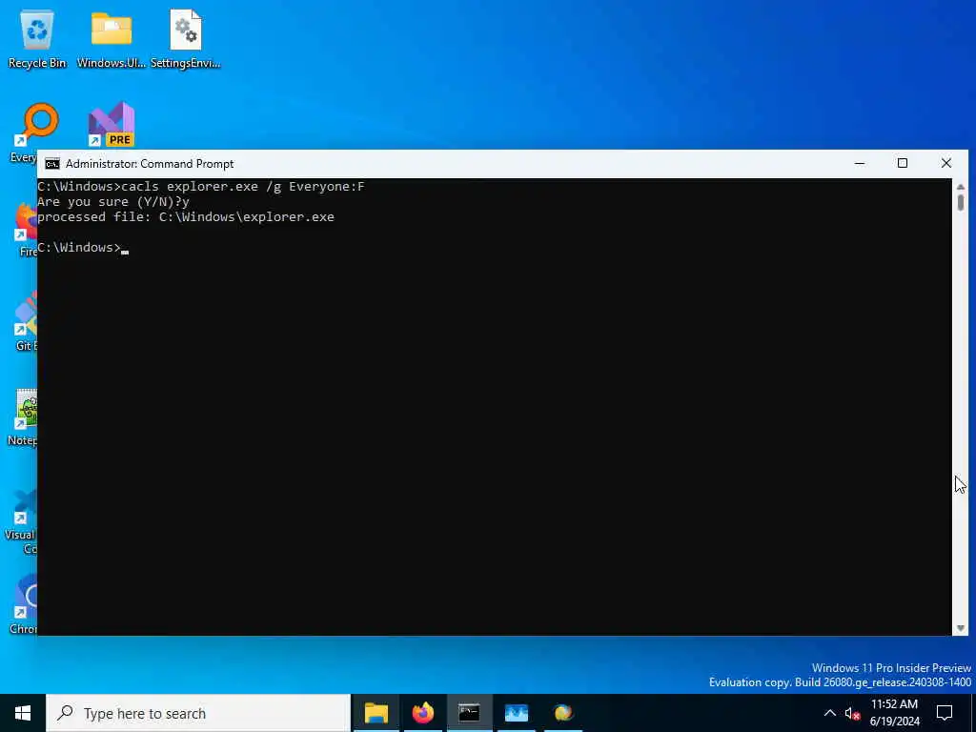Select the Git Bash desktop shortcut

pos(26,322)
